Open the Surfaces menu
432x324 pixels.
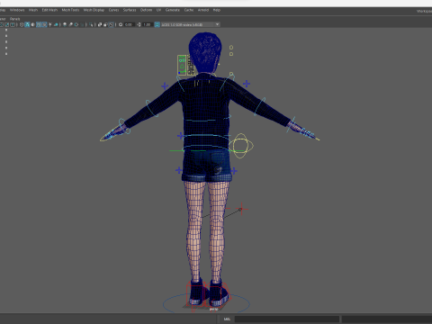[130, 10]
